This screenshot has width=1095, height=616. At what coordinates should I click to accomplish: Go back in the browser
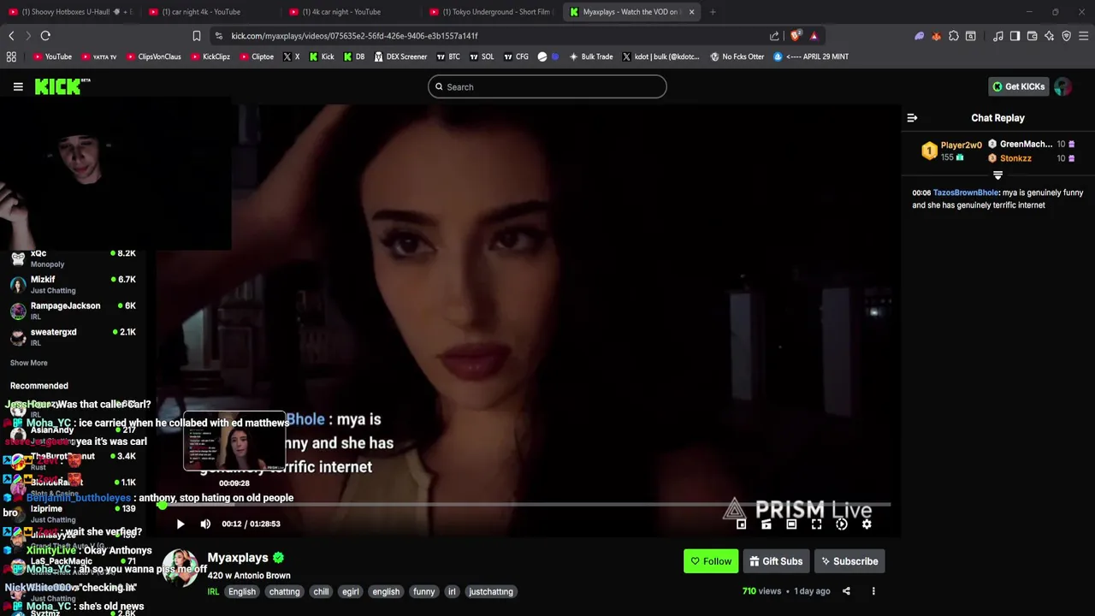[11, 36]
